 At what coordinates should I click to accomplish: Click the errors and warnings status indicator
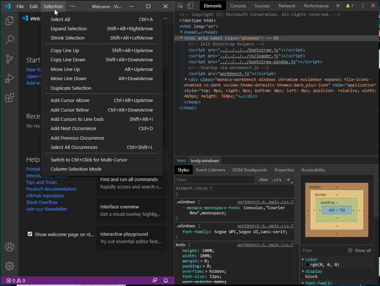(16, 281)
